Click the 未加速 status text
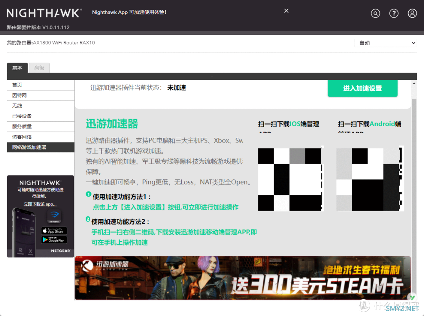 (x=177, y=88)
